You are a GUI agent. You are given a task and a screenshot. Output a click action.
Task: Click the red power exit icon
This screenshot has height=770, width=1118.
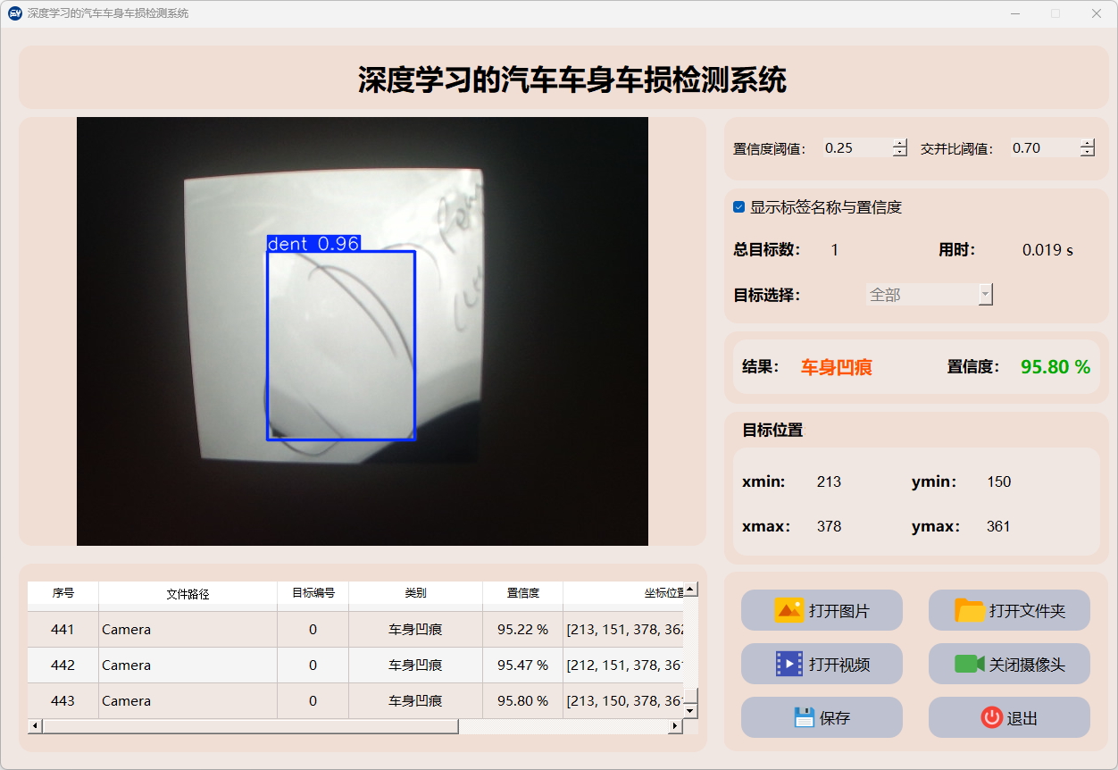click(991, 717)
